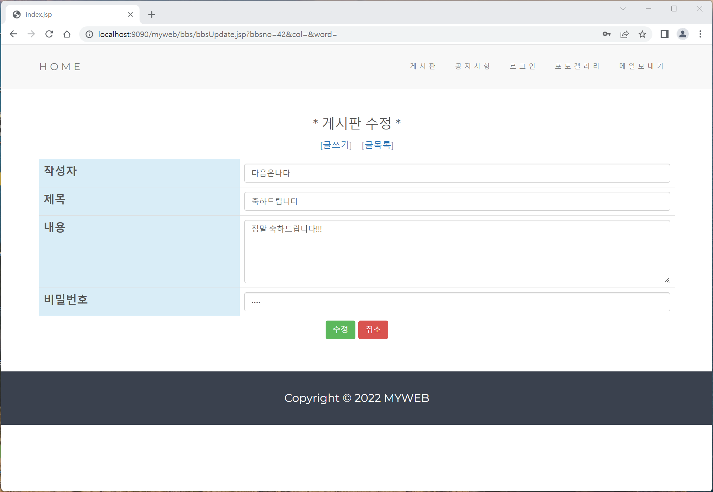This screenshot has height=492, width=713.
Task: Click the [글목록] link
Action: pyautogui.click(x=378, y=145)
